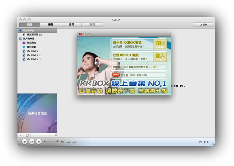Open the HOT! KKBOX tutorial link
234x166 pixels.
(x=139, y=75)
